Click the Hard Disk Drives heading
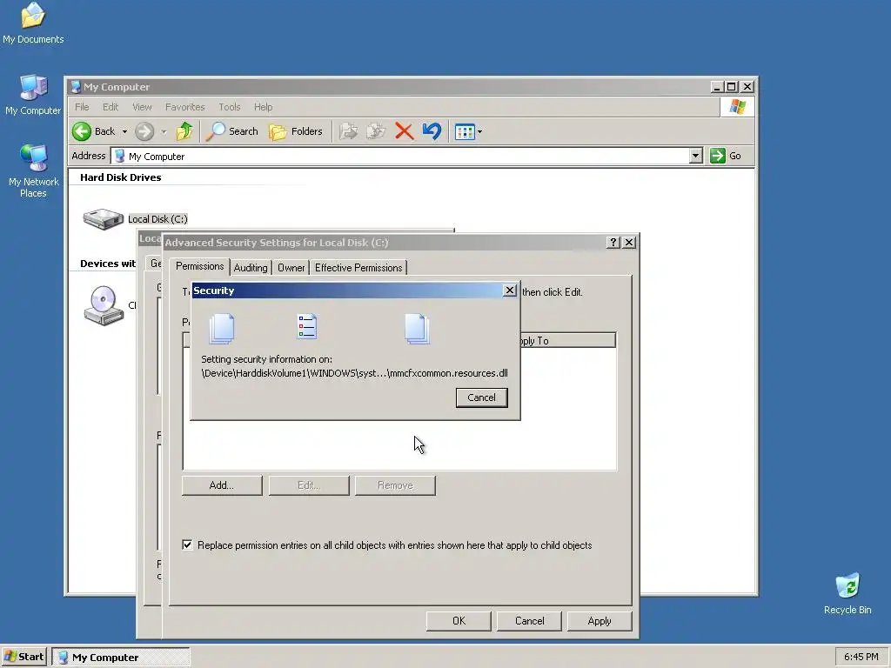This screenshot has width=891, height=668. [120, 177]
